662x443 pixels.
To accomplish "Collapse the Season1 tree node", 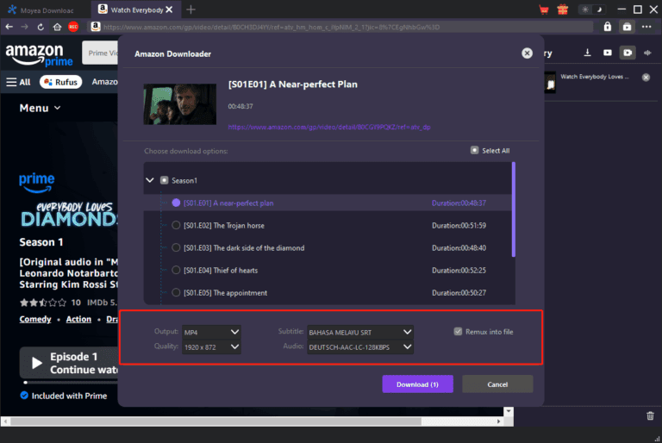I will [150, 181].
